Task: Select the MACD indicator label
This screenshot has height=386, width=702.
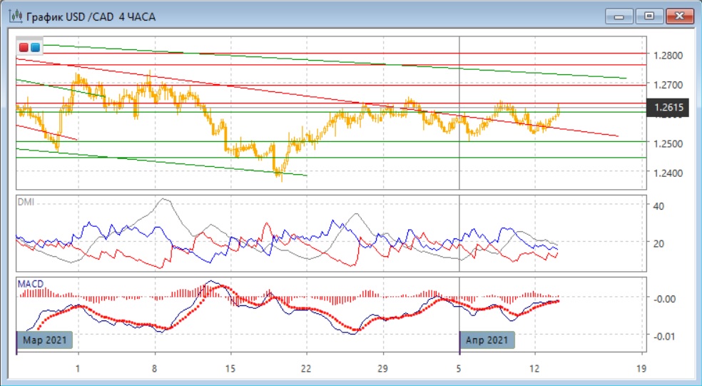Action: pyautogui.click(x=29, y=284)
